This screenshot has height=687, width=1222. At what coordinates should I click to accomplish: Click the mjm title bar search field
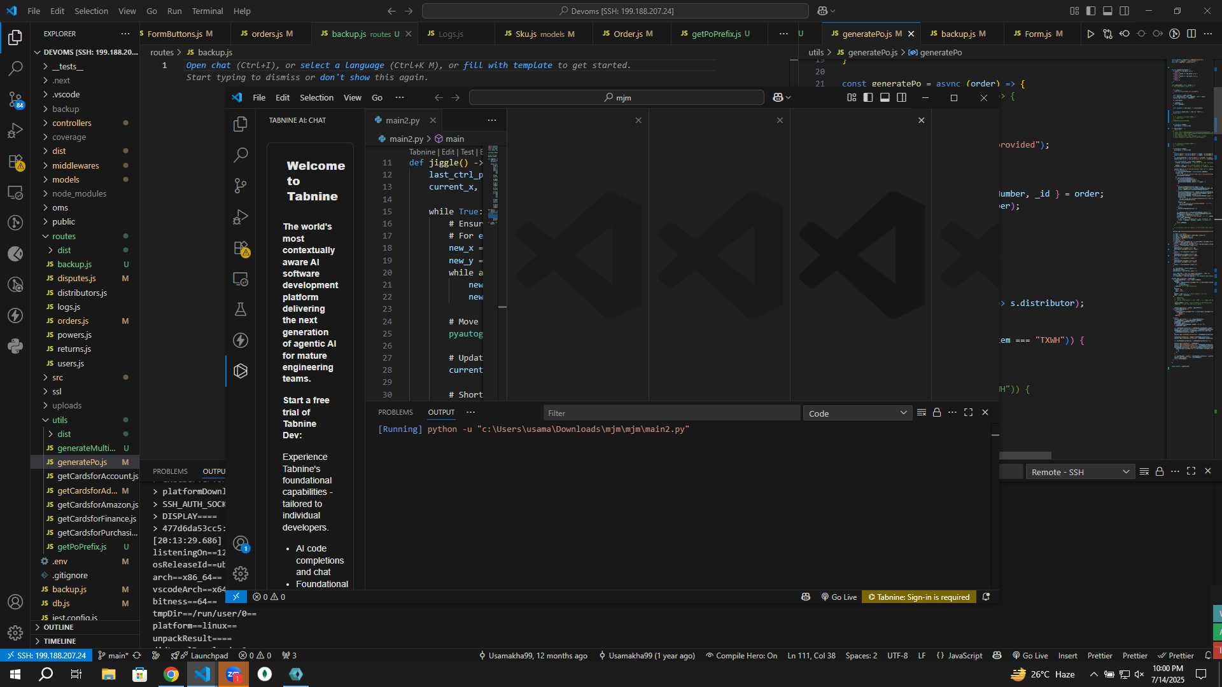[x=616, y=97]
